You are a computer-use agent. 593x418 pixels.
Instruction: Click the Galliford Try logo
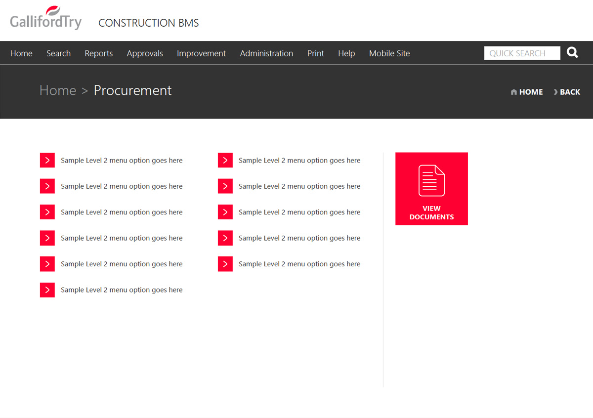tap(45, 18)
